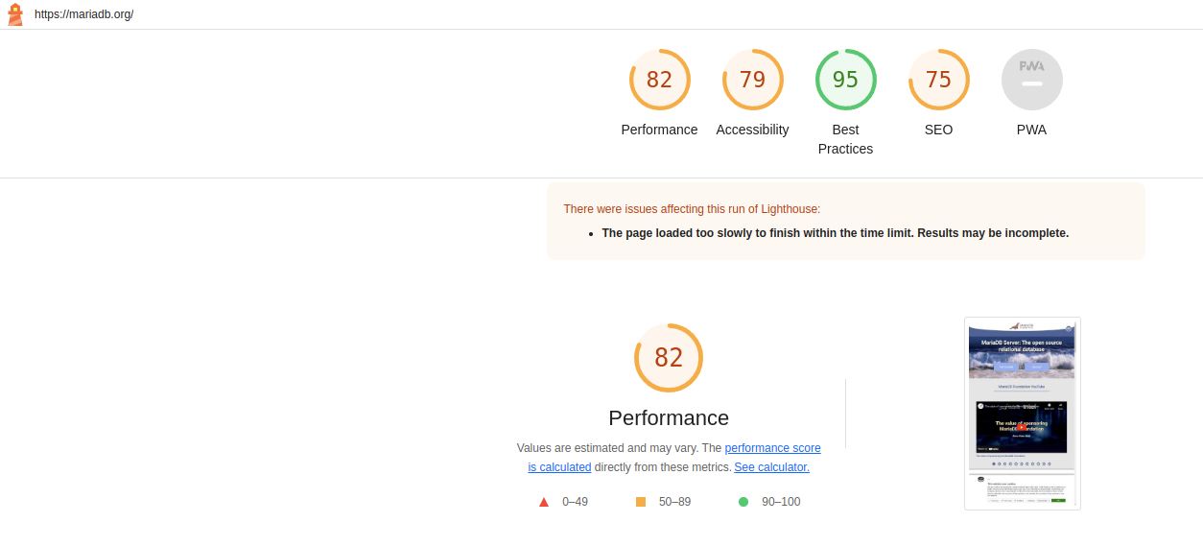This screenshot has height=546, width=1203.
Task: Select the "PWA" text label below the badge
Action: point(1031,130)
